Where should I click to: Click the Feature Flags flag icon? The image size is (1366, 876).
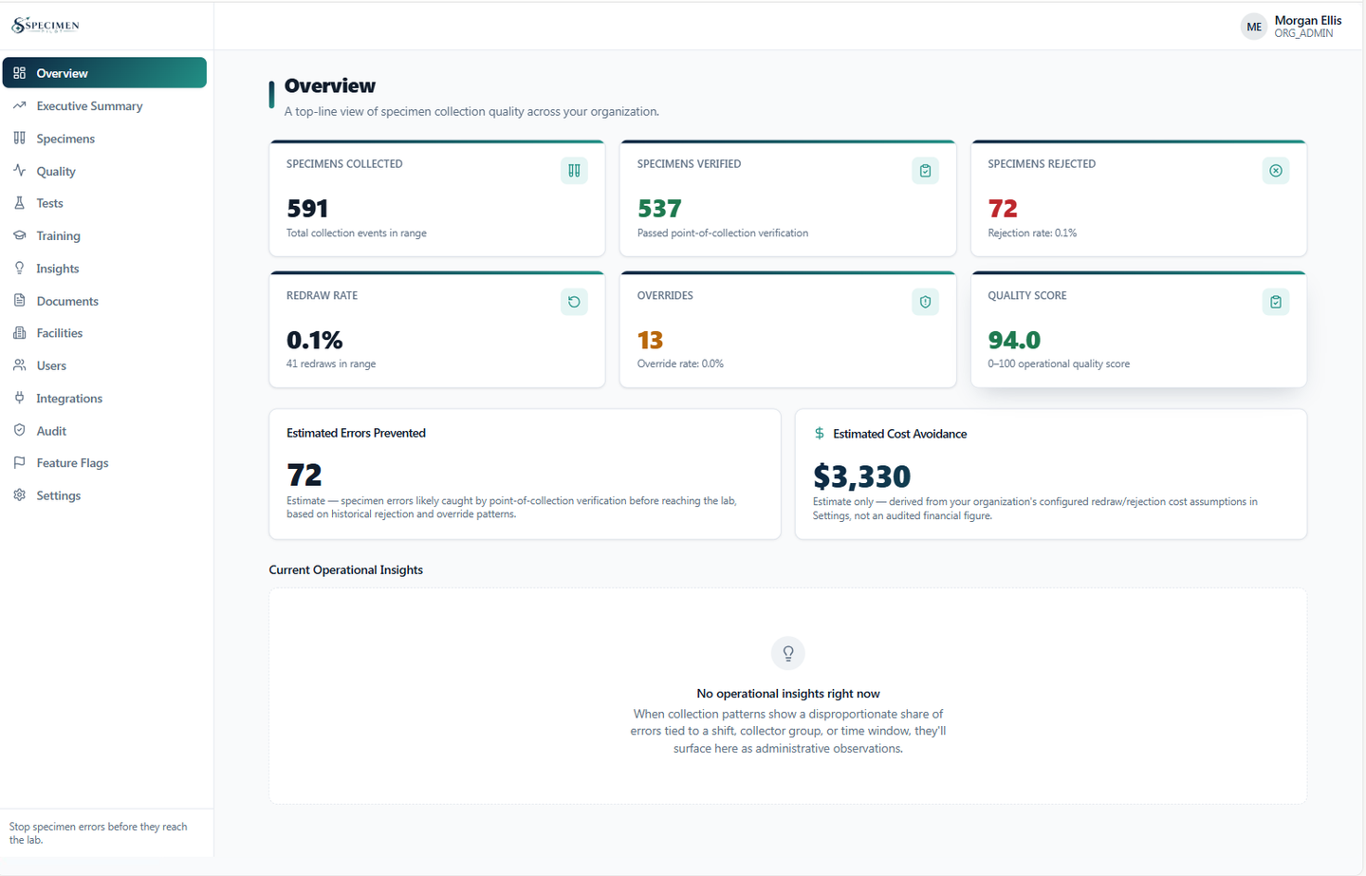point(19,462)
